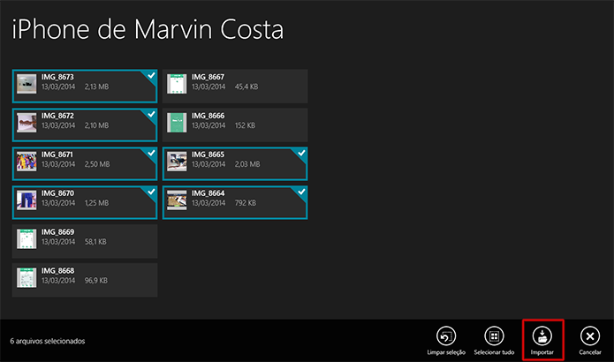
Task: Click the IMG_8665 file name
Action: (x=208, y=155)
